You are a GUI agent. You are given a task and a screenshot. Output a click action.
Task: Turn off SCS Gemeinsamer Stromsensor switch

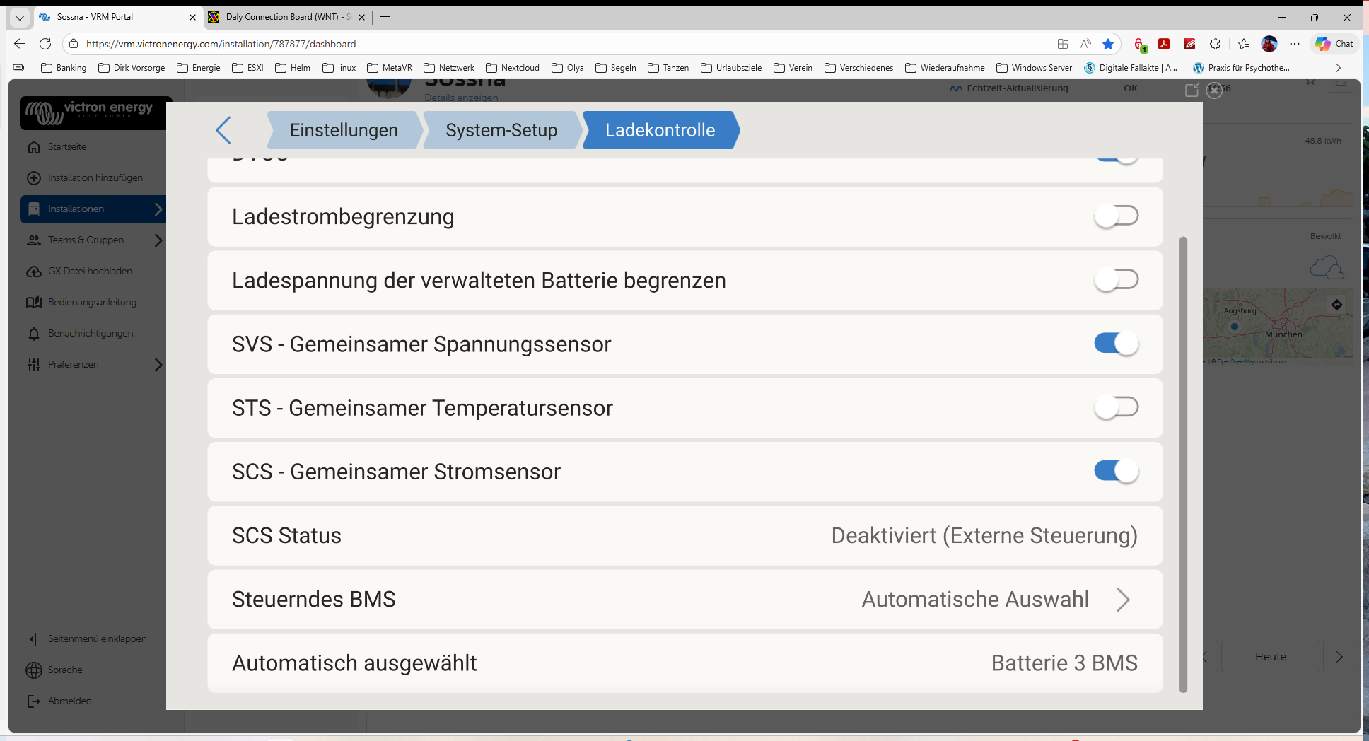pyautogui.click(x=1116, y=471)
